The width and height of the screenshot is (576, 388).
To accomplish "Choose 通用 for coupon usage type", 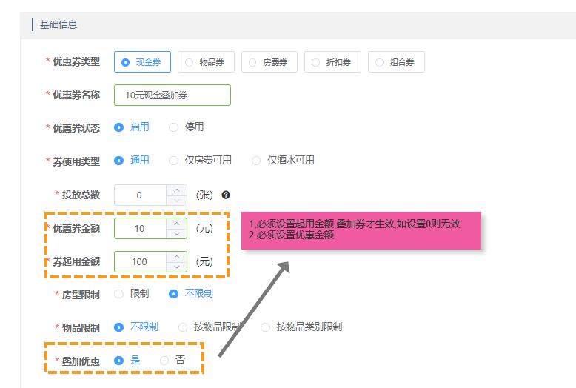I will (x=132, y=161).
